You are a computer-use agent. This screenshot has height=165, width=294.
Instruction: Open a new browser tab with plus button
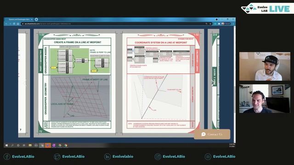(x=36, y=19)
